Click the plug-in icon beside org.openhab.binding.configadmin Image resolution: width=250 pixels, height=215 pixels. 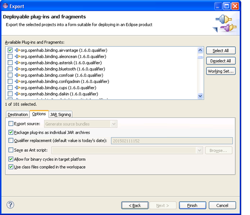click(17, 81)
